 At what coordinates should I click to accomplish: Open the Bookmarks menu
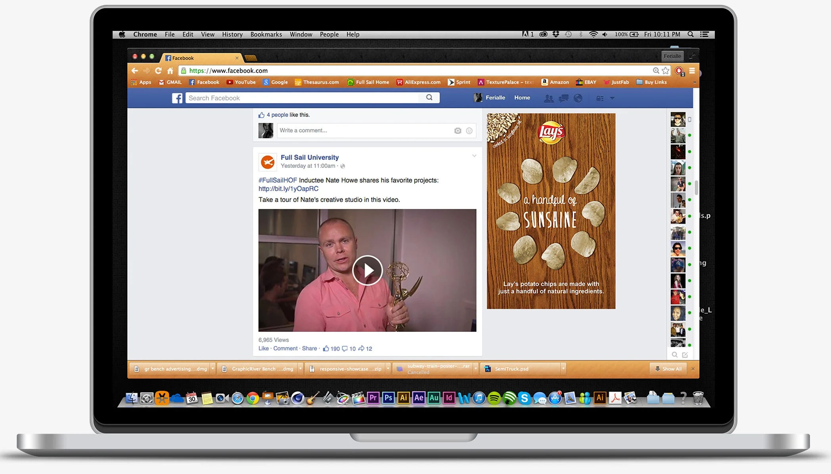(266, 34)
